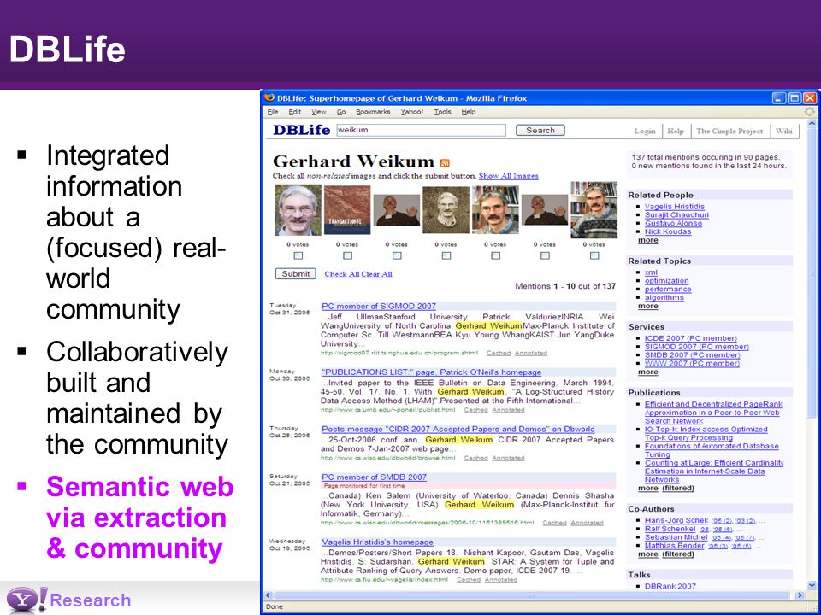Click the RSS feed icon beside Gerhard Weikum
Viewport: 821px width, 615px height.
(445, 163)
